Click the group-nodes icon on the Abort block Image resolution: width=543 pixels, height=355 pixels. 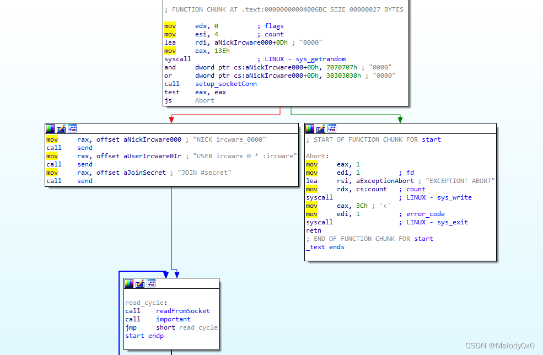tap(332, 128)
